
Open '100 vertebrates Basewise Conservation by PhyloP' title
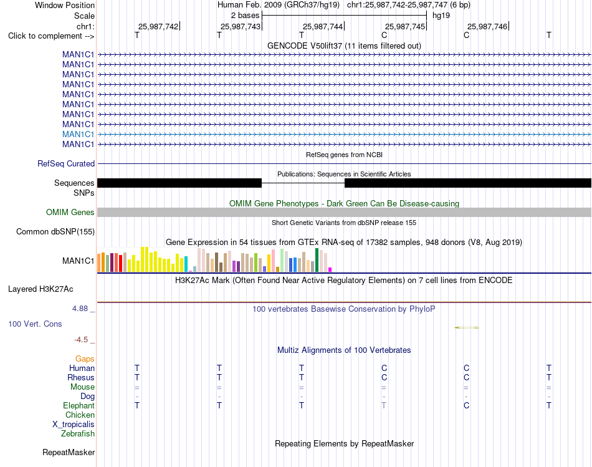(x=344, y=309)
